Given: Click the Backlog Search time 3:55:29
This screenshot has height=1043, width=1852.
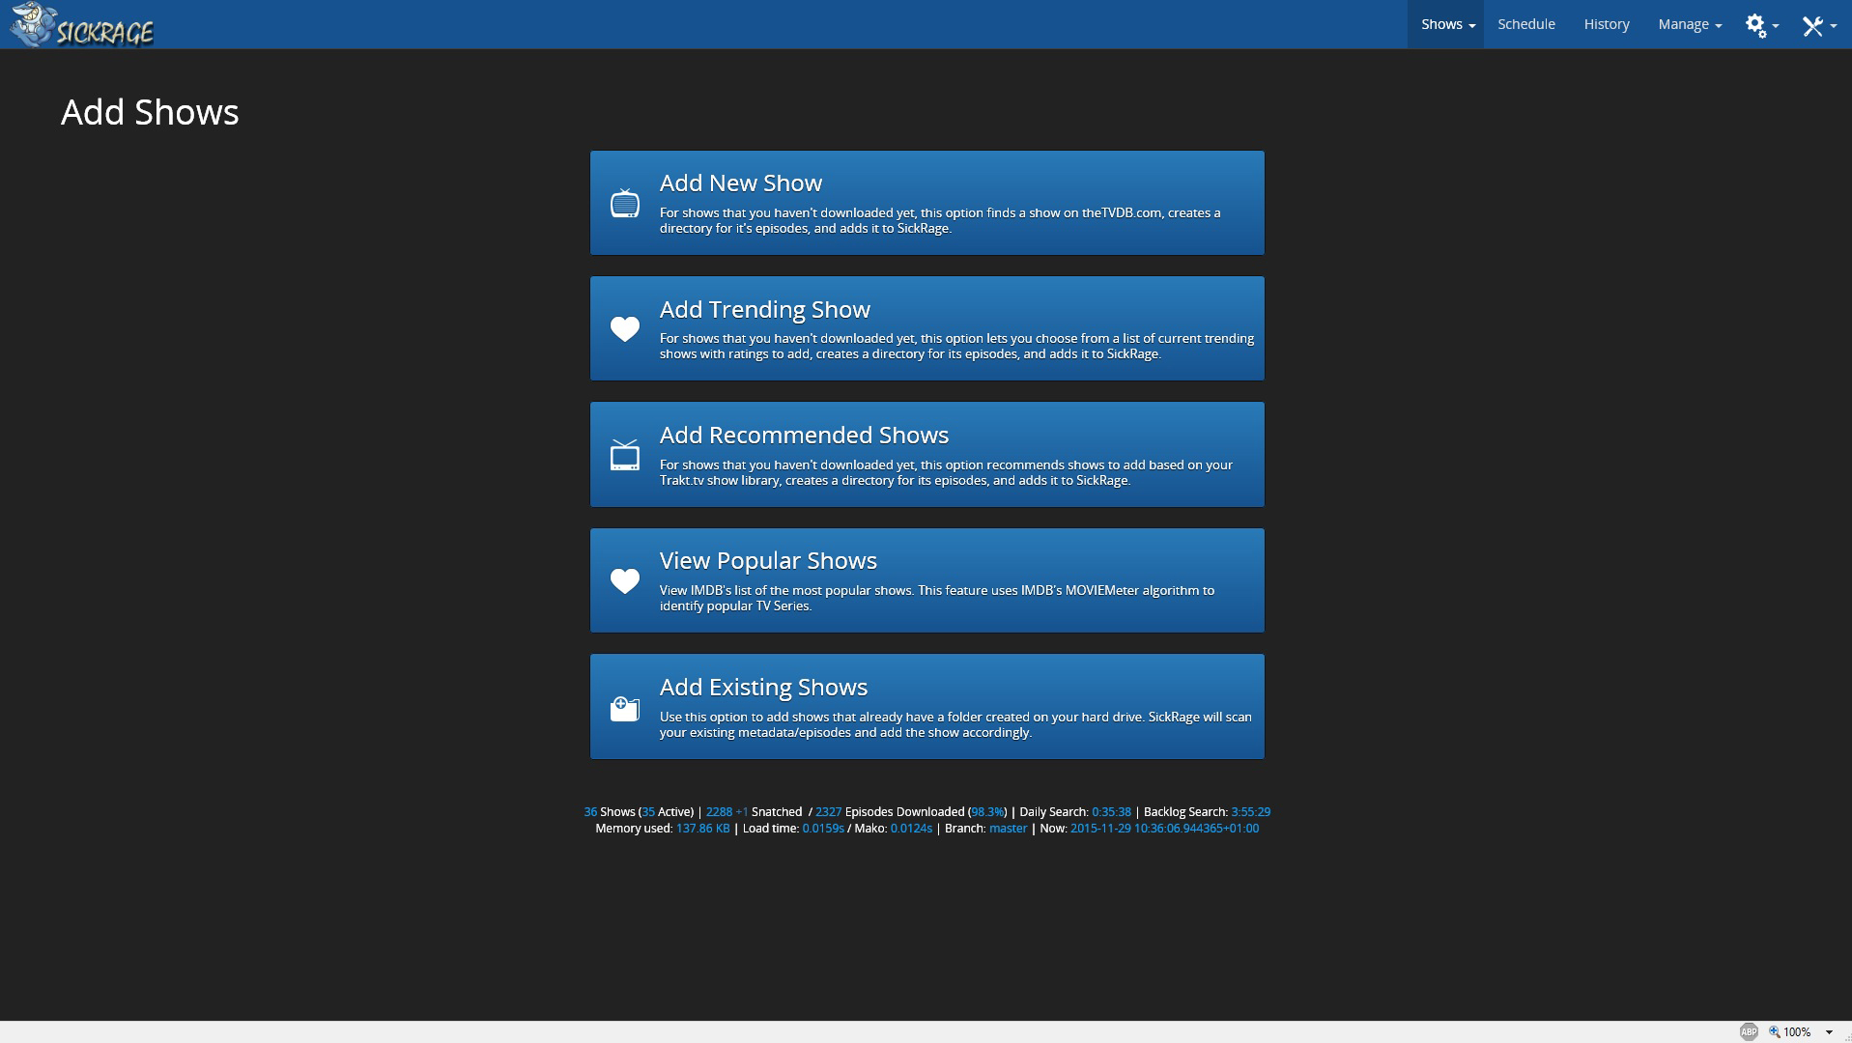Looking at the screenshot, I should (1250, 812).
